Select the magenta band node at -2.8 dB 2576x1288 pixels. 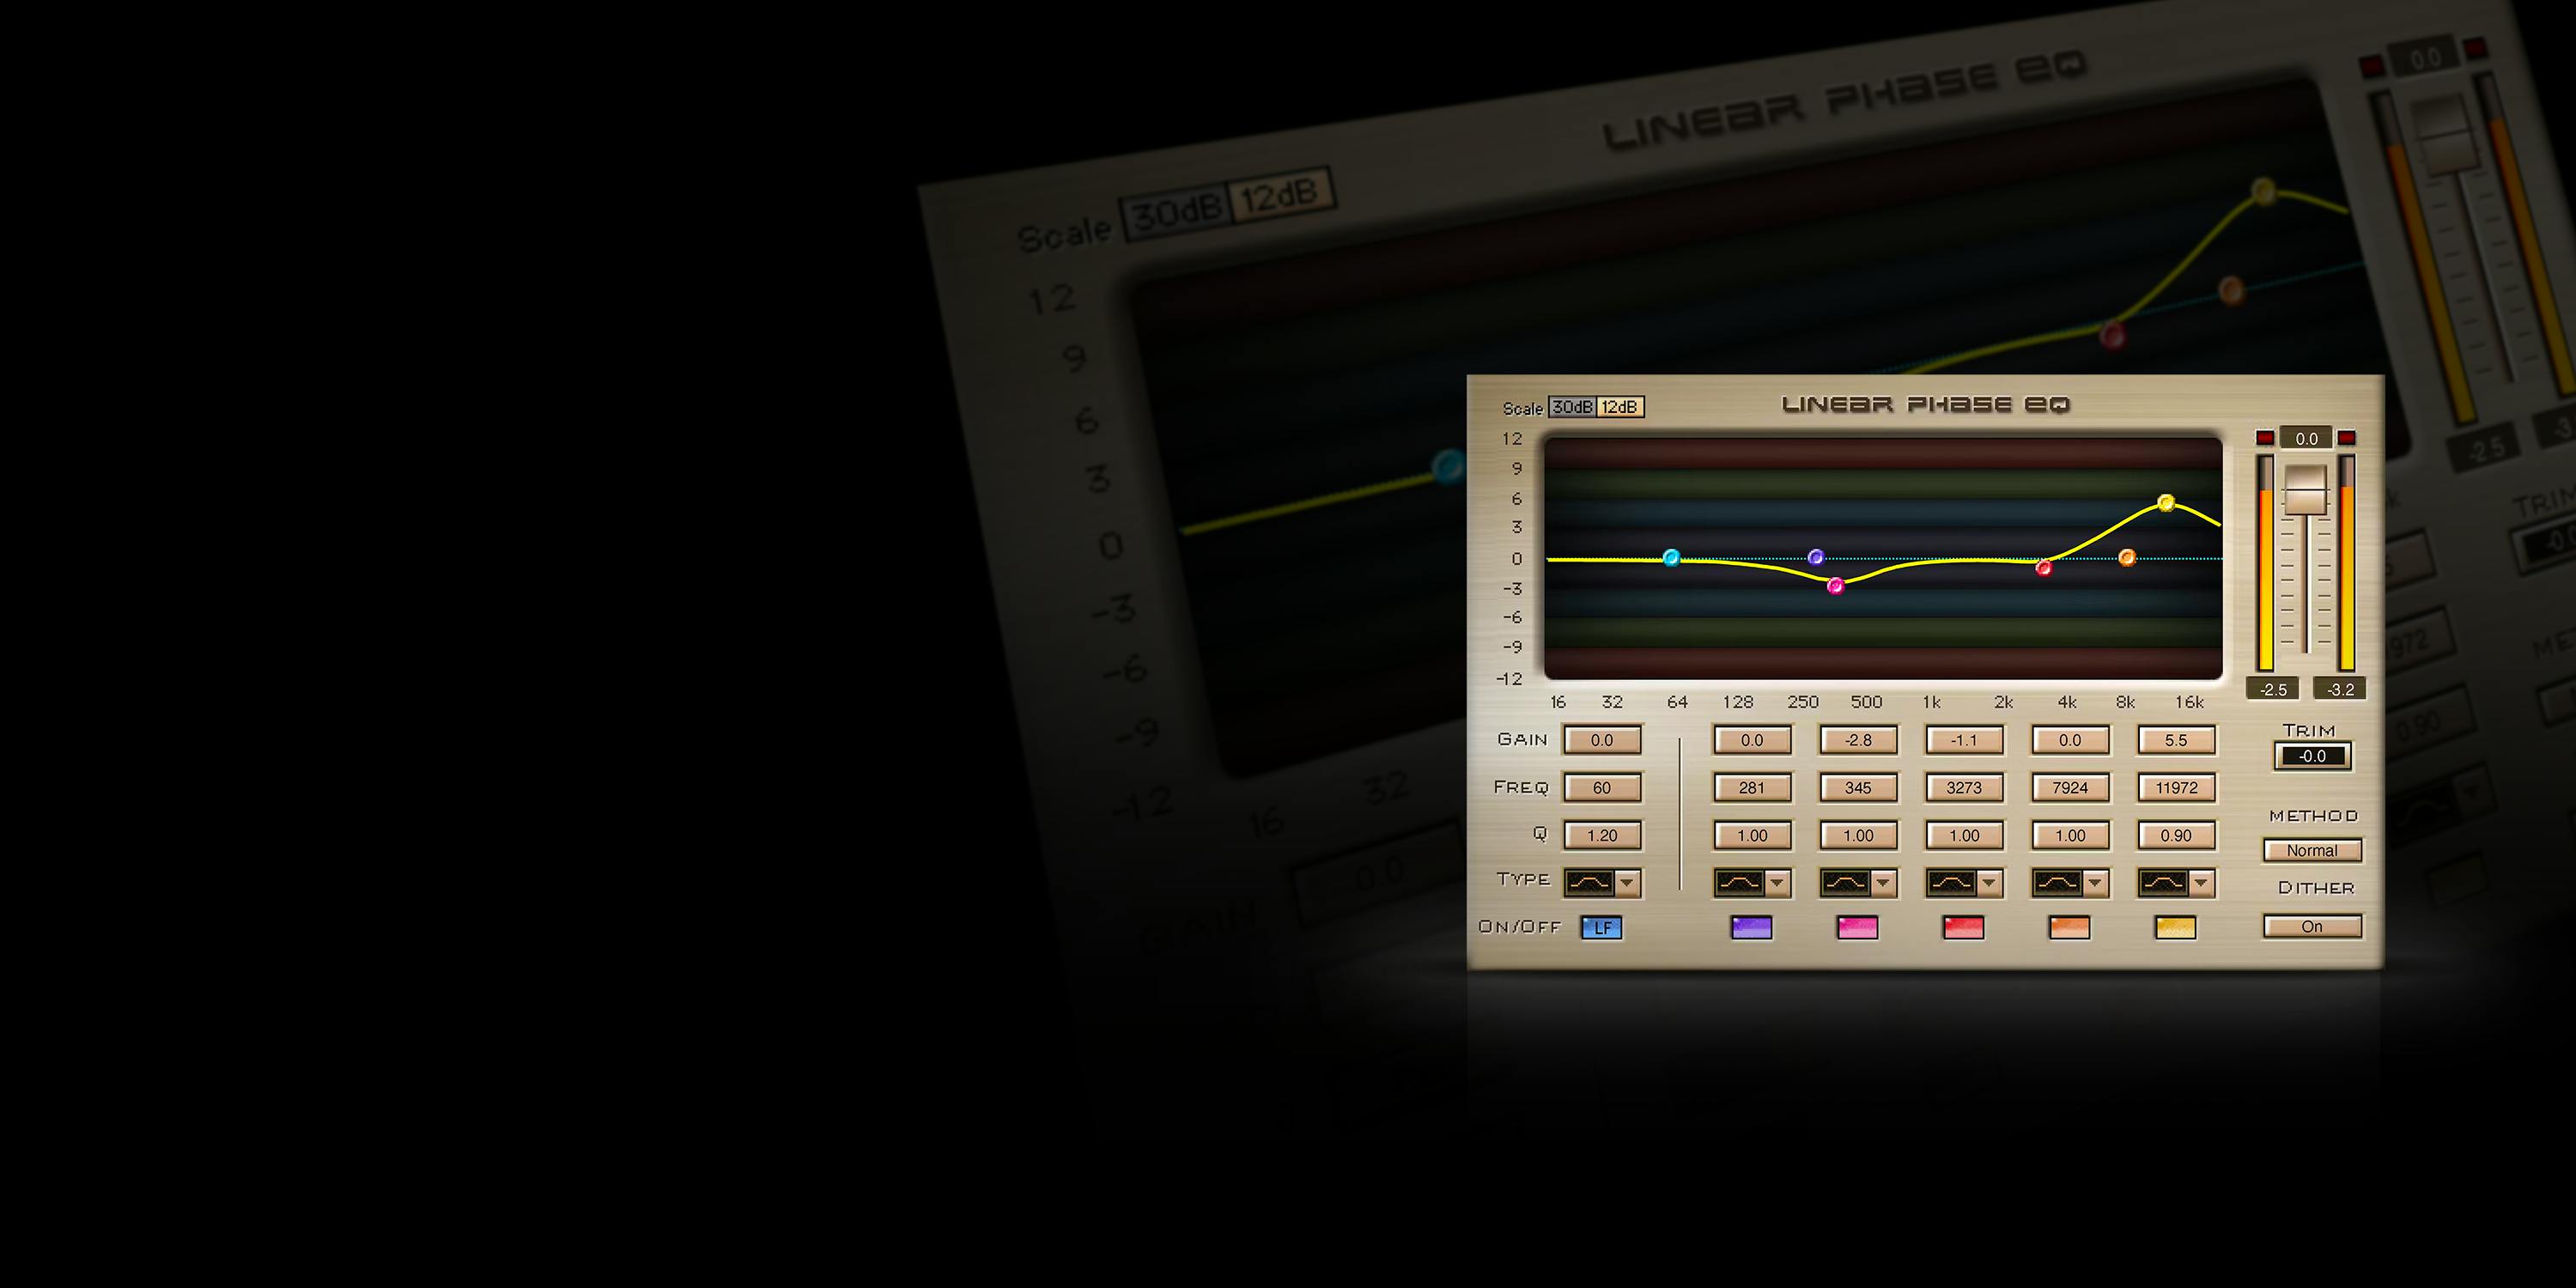[x=1835, y=586]
